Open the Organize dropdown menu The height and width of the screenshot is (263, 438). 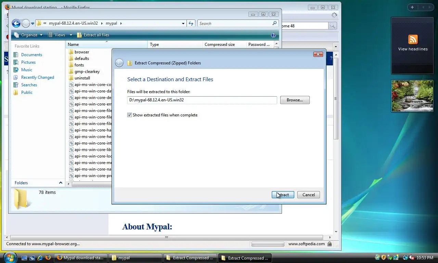[28, 35]
